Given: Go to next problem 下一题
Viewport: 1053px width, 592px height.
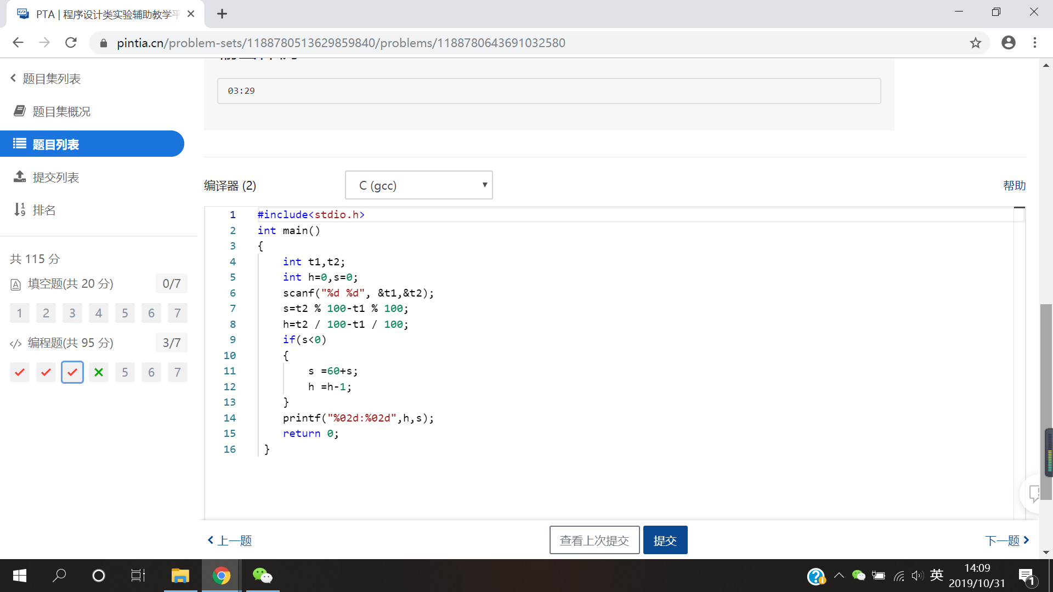Looking at the screenshot, I should point(1007,540).
